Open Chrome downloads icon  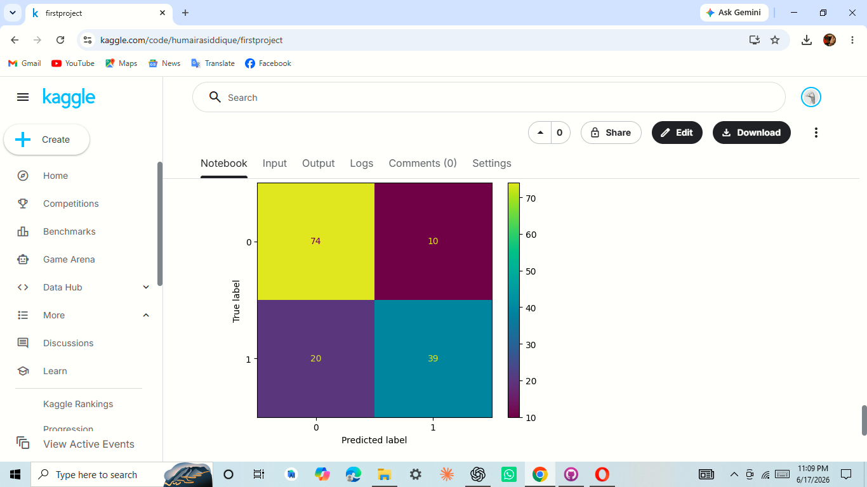point(807,40)
